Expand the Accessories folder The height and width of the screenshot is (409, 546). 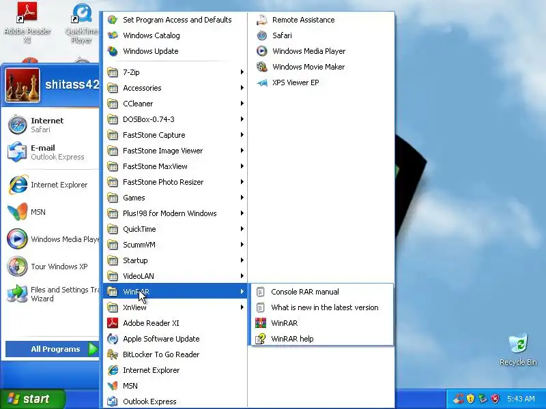(x=175, y=88)
